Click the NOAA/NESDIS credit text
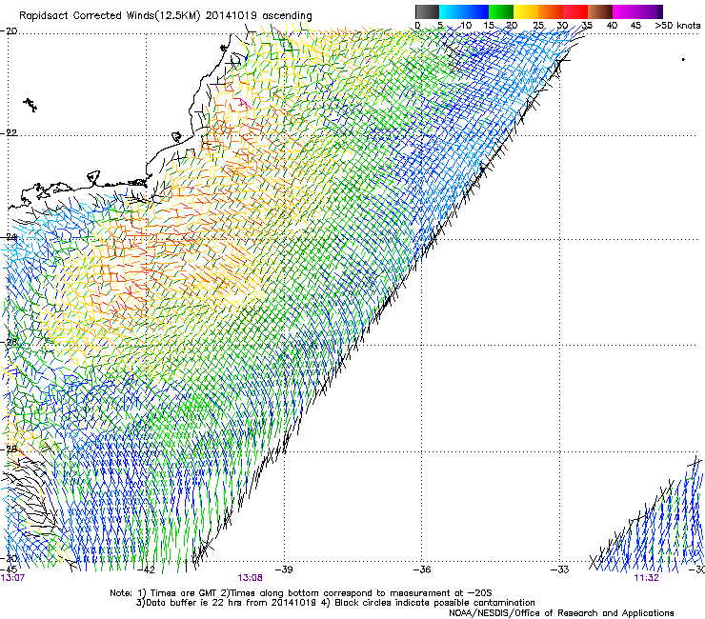This screenshot has width=705, height=619. click(561, 613)
